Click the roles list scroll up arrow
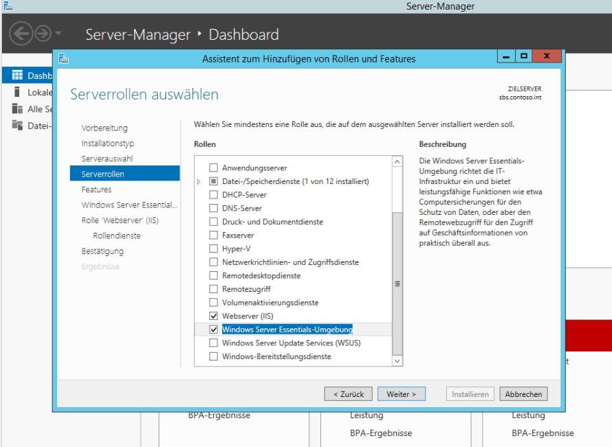Image resolution: width=612 pixels, height=447 pixels. click(397, 162)
